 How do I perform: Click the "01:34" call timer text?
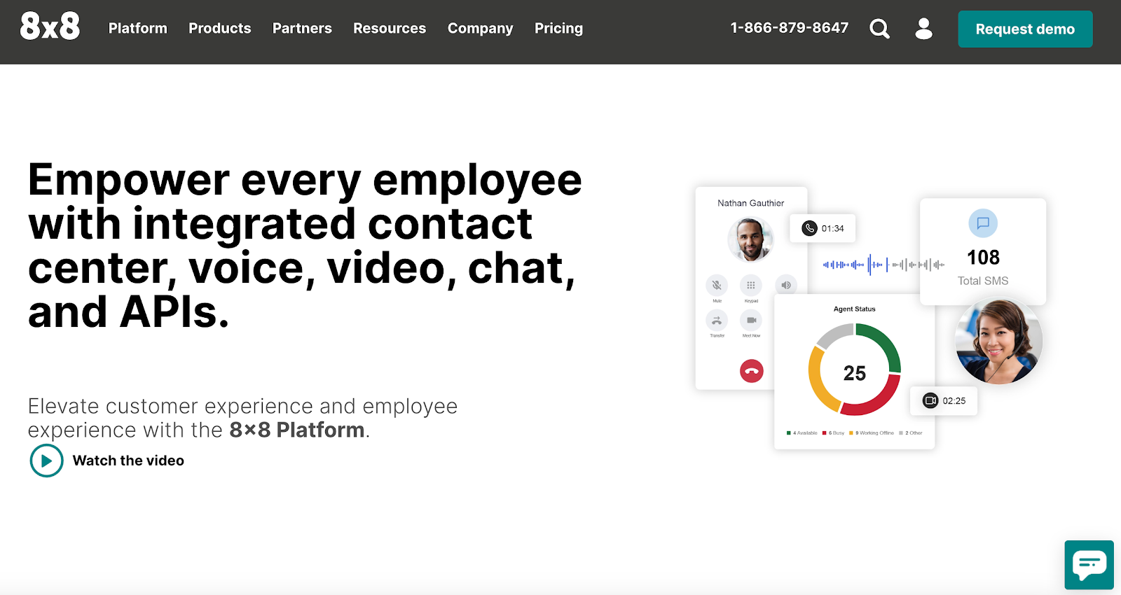coord(832,228)
